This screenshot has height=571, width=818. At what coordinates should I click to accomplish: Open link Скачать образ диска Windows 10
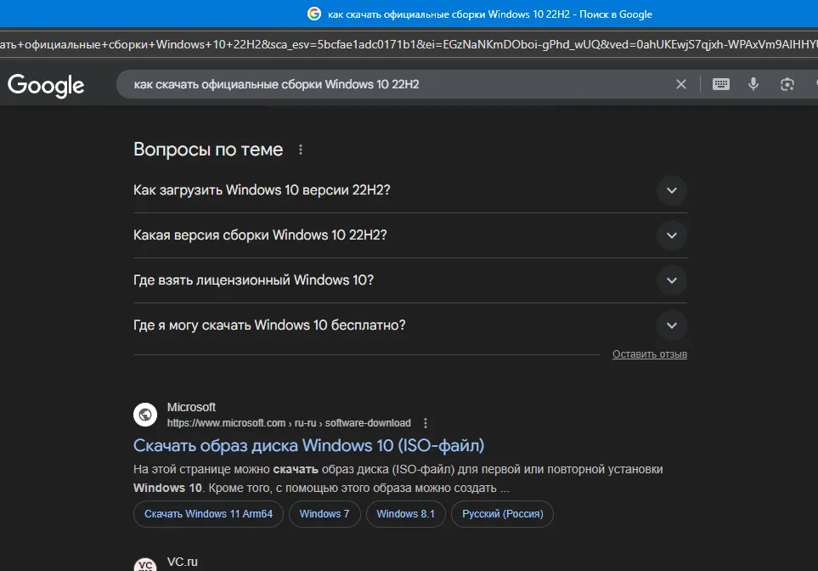308,445
